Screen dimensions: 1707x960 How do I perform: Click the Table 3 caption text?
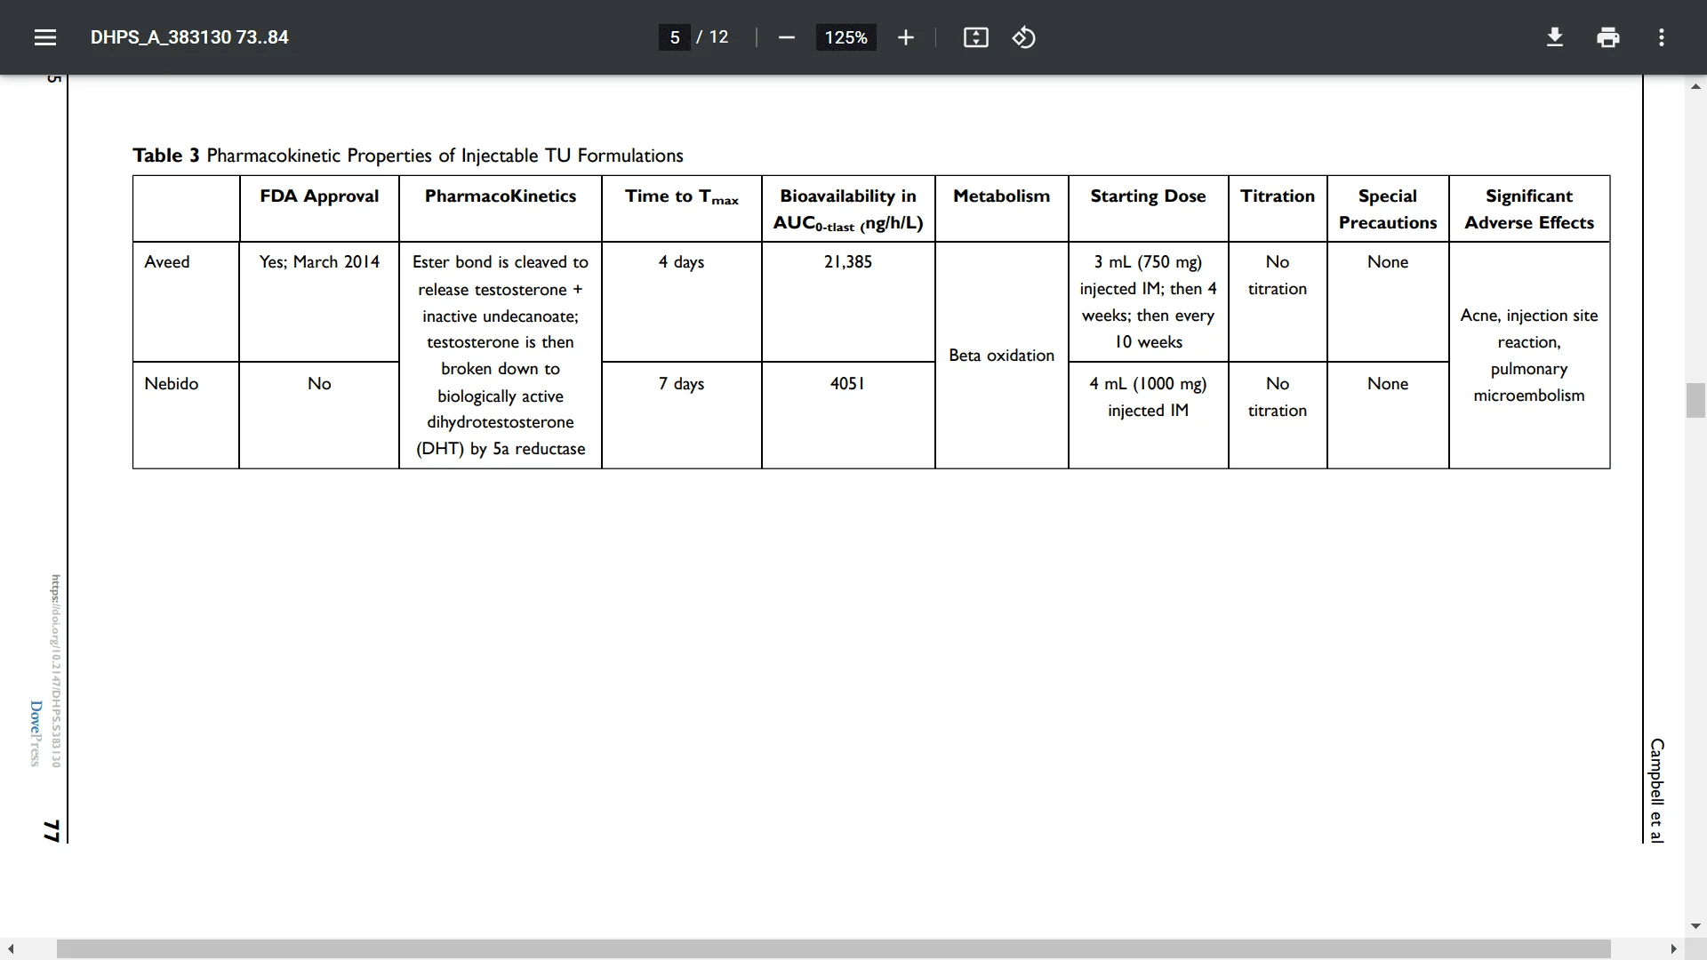[408, 156]
